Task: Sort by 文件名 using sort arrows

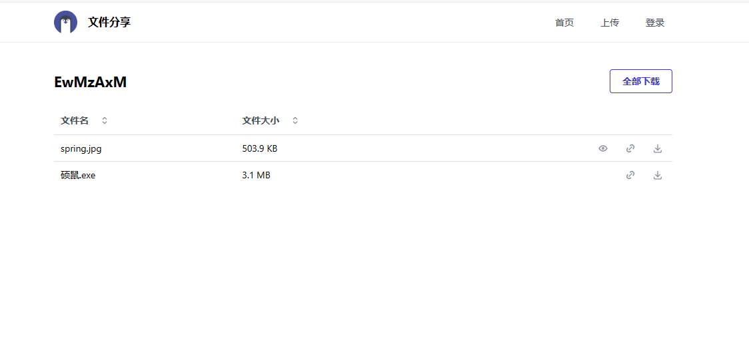Action: click(105, 120)
